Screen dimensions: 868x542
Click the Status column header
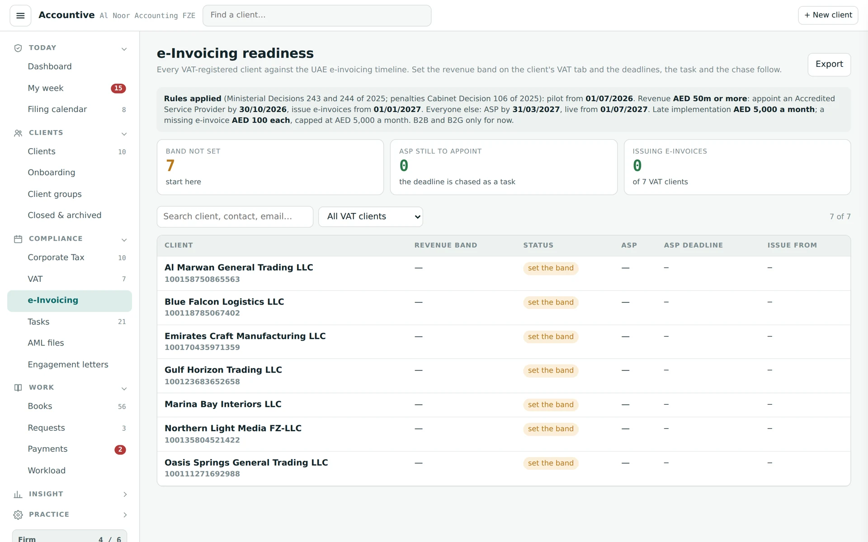pyautogui.click(x=538, y=245)
